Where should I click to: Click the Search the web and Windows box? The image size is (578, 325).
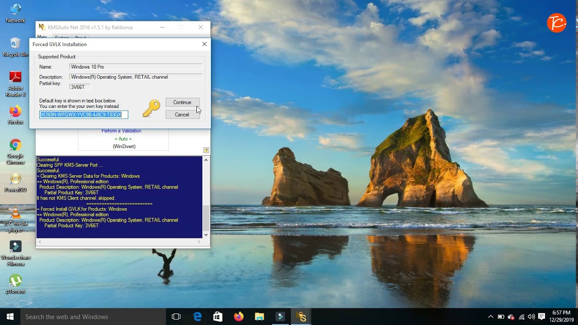tap(93, 317)
